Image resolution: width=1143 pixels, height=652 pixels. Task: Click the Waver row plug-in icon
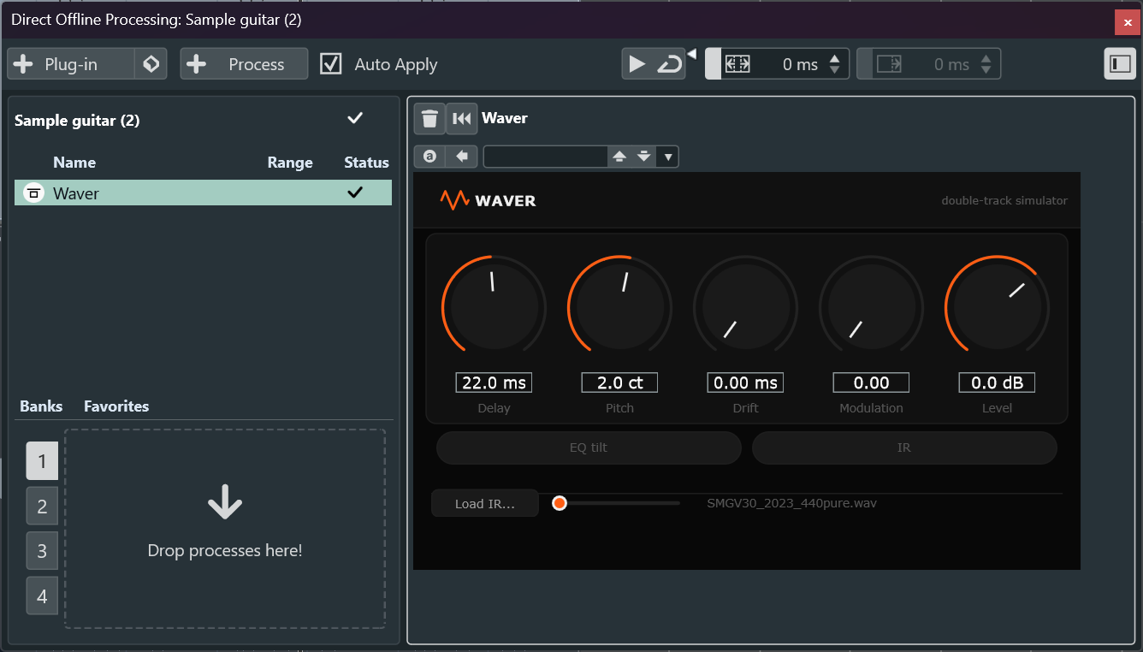point(33,193)
